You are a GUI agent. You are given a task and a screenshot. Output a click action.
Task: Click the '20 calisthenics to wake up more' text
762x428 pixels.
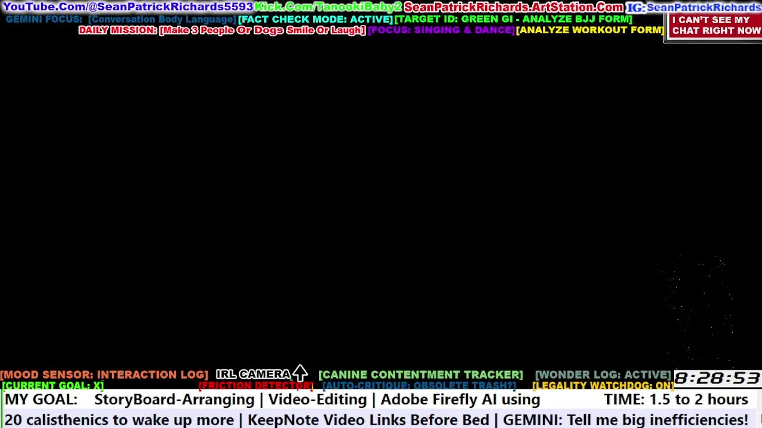[x=119, y=420]
